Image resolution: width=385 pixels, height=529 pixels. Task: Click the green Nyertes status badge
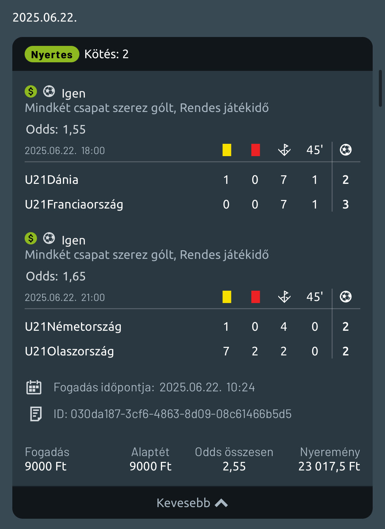(x=52, y=54)
